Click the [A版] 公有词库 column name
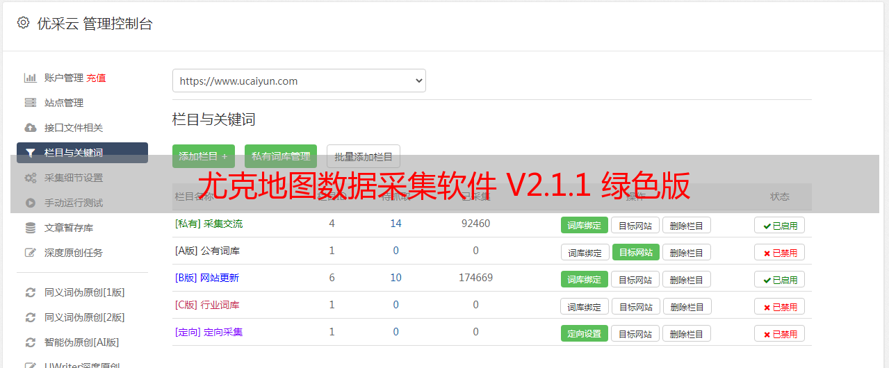The image size is (889, 368). pos(207,251)
